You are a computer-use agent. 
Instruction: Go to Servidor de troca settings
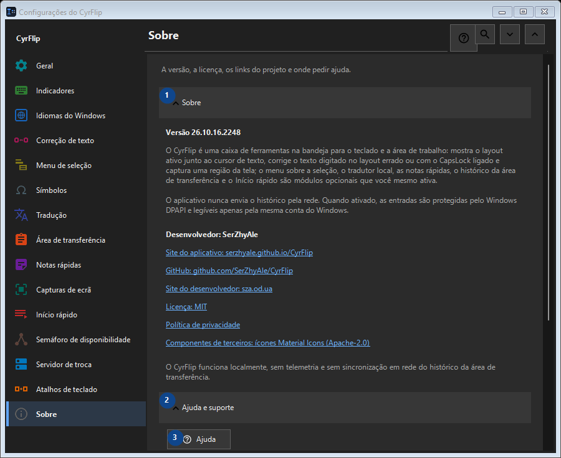pos(76,365)
